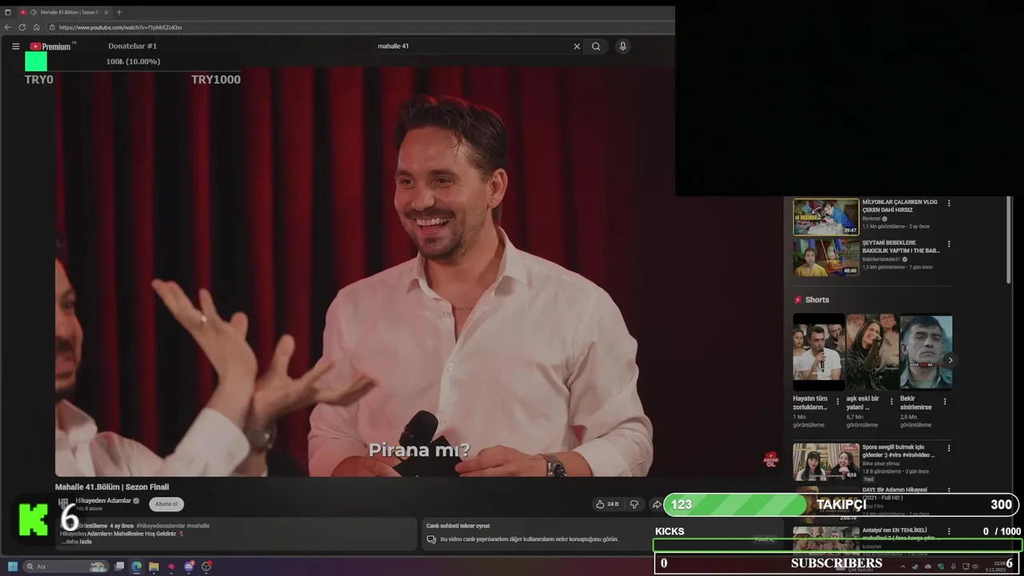The image size is (1024, 576).
Task: Open the browser home page icon
Action: coord(36,27)
